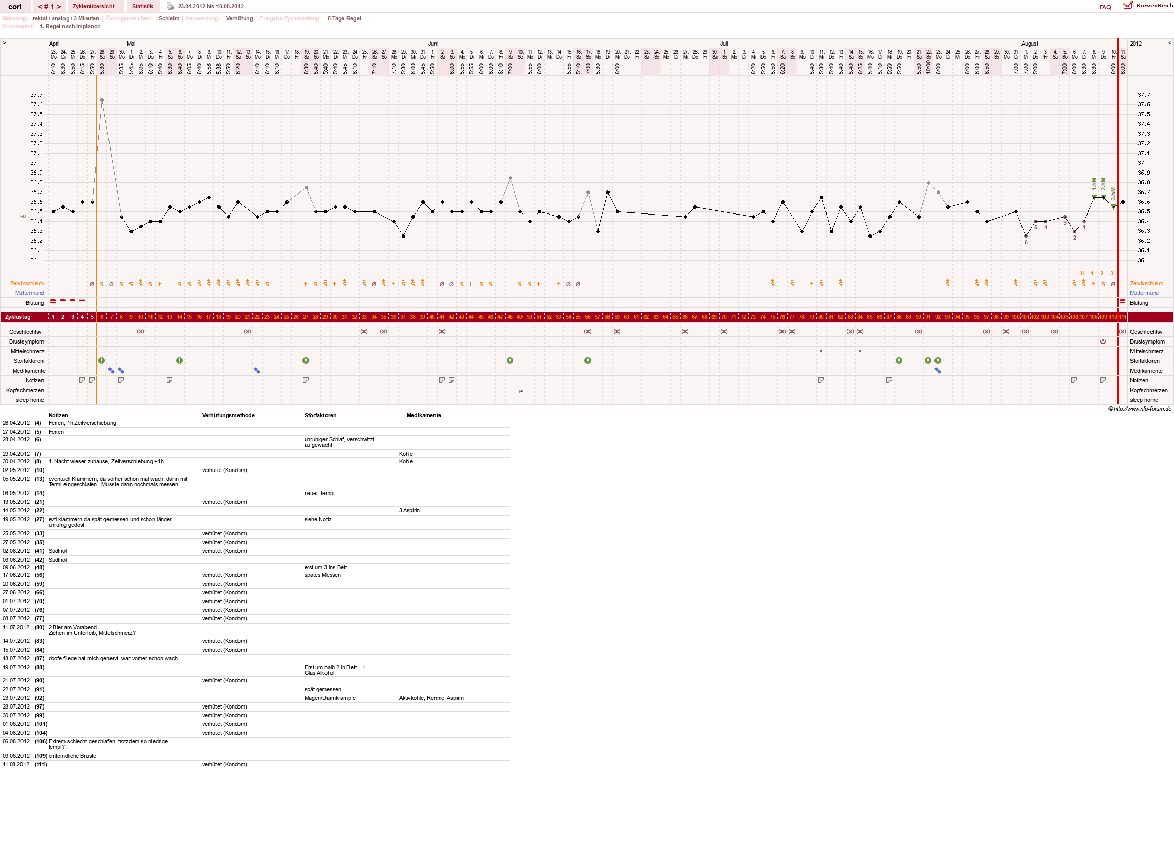Screen dimensions: 1174x857
Task: Click the comment text '1. Regel nach Implanon'
Action: 70,27
